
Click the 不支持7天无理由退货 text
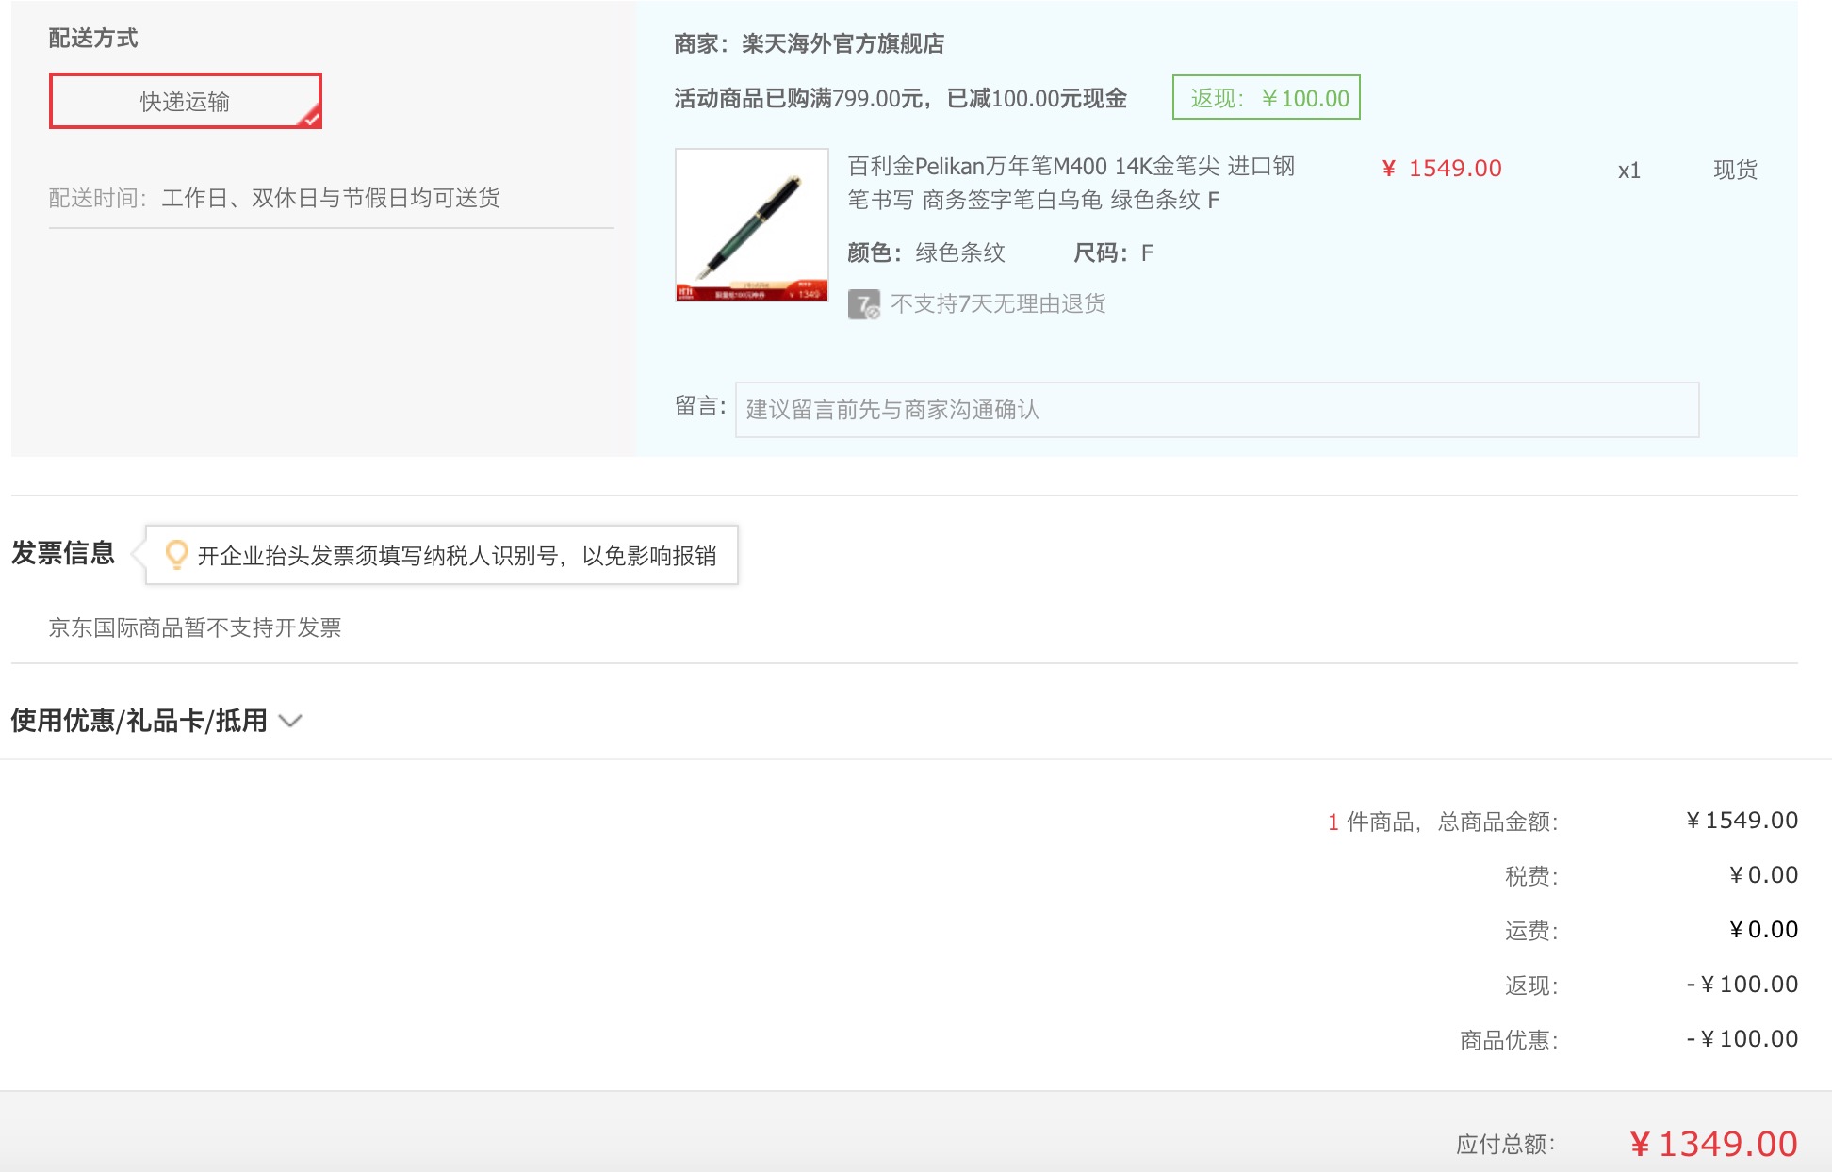pyautogui.click(x=998, y=303)
